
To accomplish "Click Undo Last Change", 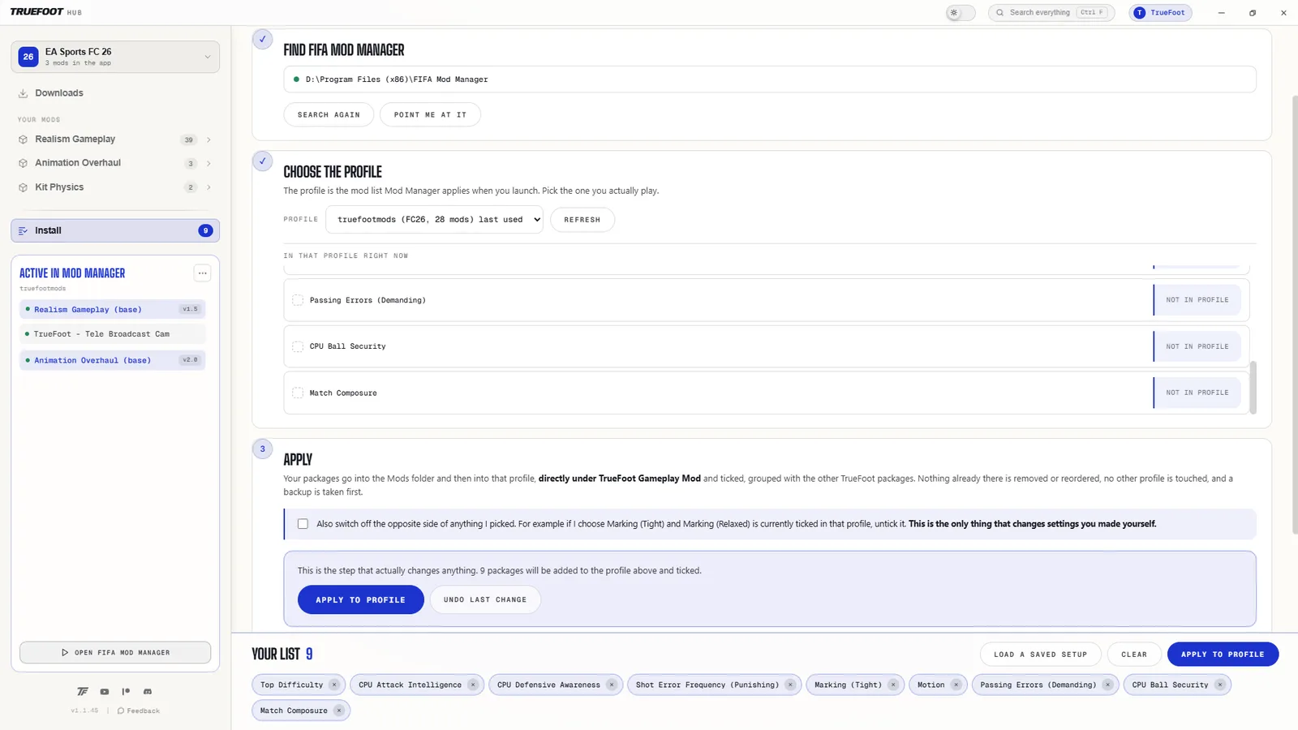I will click(x=485, y=600).
